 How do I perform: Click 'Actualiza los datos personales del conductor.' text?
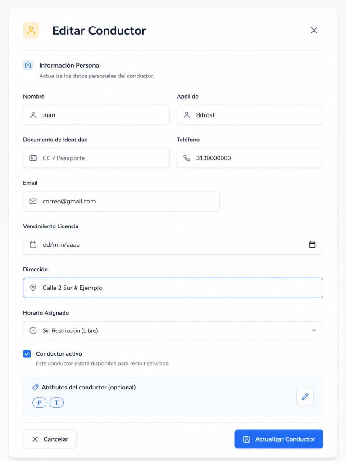(x=97, y=76)
